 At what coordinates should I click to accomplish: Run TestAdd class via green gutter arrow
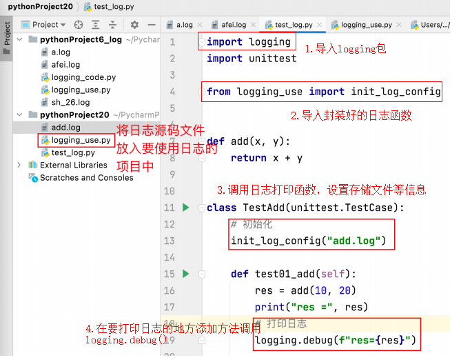[x=185, y=208]
